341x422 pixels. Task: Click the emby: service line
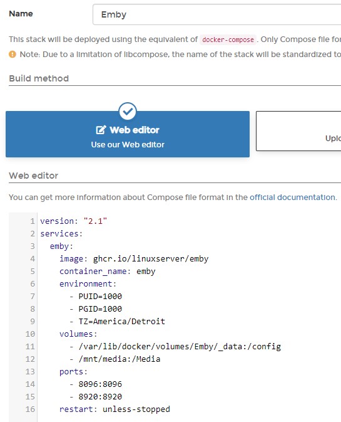tap(61, 246)
